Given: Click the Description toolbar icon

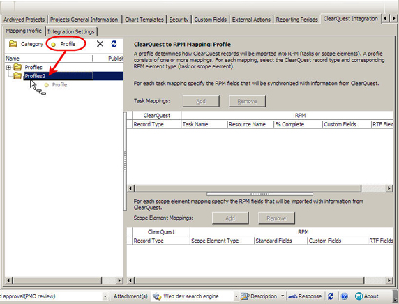Looking at the screenshot, I should tap(245, 296).
